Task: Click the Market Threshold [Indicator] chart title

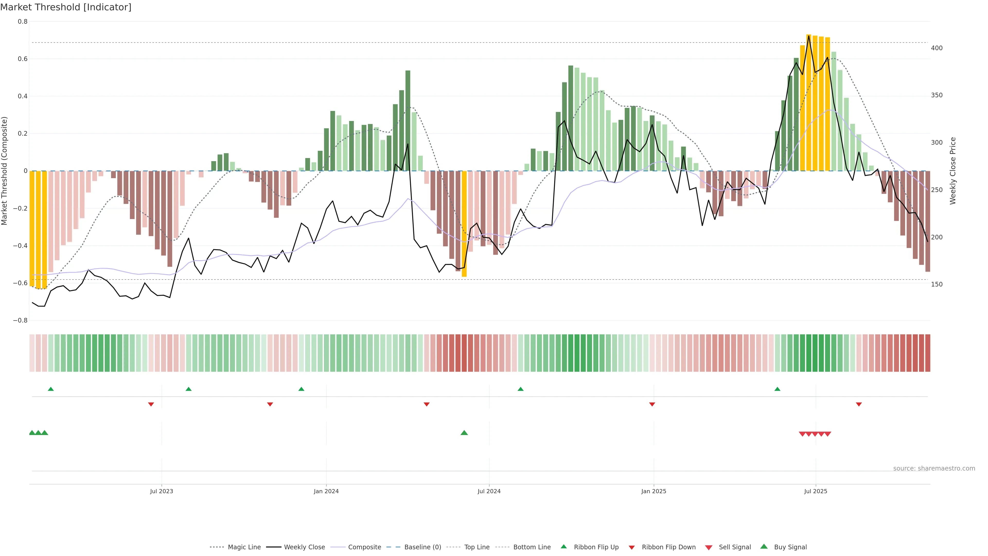Action: tap(66, 7)
